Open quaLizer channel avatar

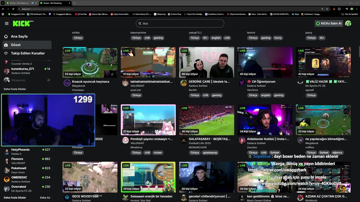125,83
